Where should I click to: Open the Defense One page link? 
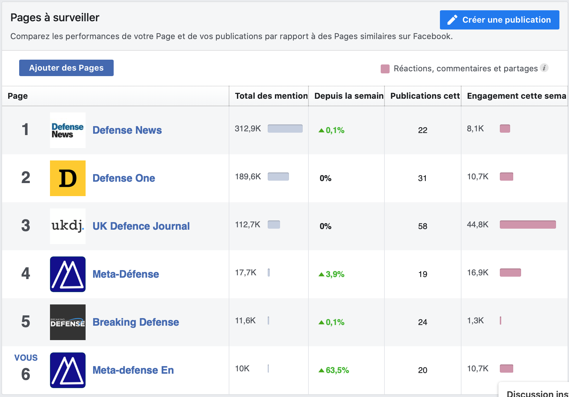(x=124, y=178)
